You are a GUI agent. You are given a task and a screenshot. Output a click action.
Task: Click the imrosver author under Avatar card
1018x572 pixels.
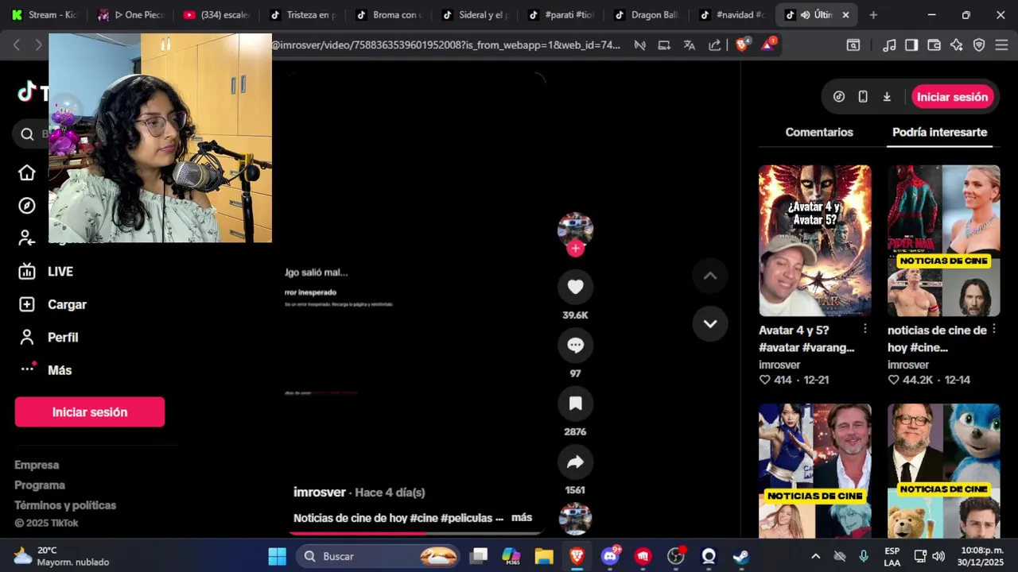click(x=779, y=365)
